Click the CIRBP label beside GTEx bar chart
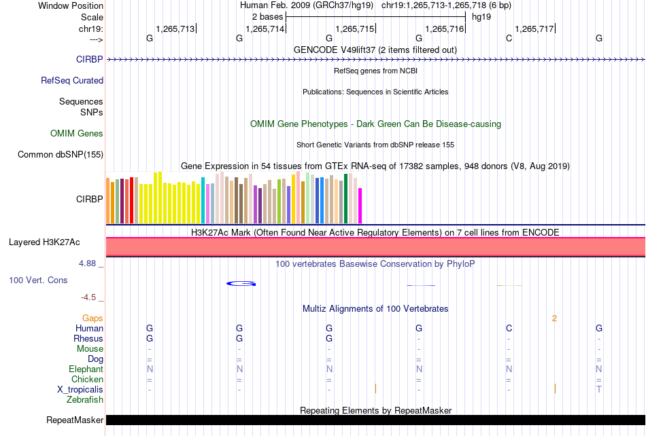The width and height of the screenshot is (646, 436). [x=89, y=199]
